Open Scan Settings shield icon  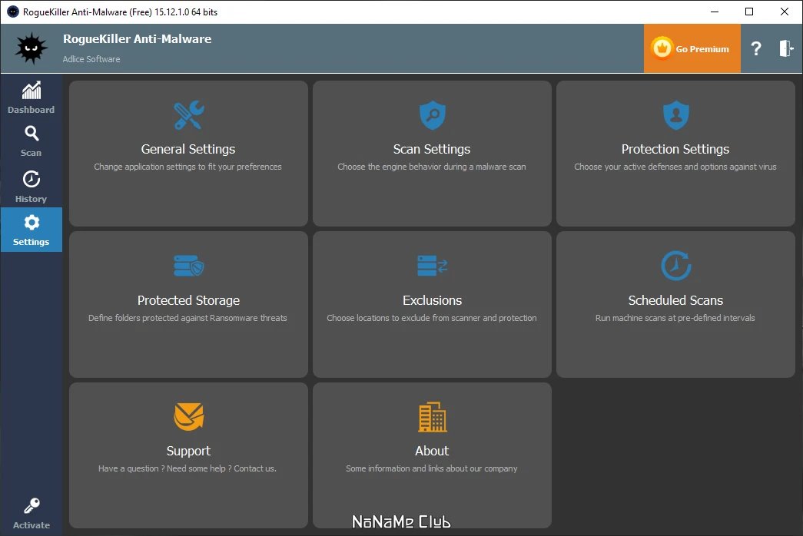(x=432, y=115)
